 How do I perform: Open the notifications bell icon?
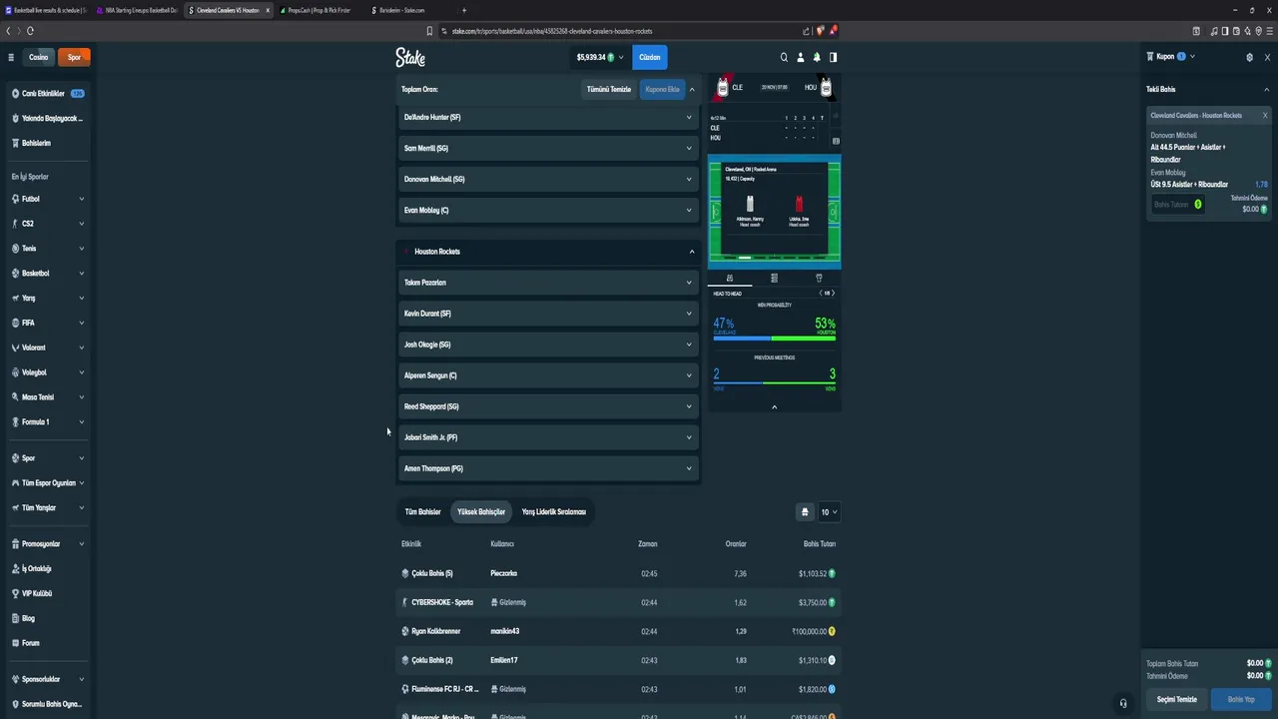(817, 57)
